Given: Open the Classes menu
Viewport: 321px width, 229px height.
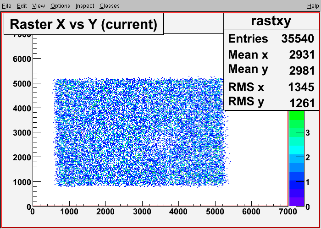Looking at the screenshot, I should pyautogui.click(x=110, y=6).
